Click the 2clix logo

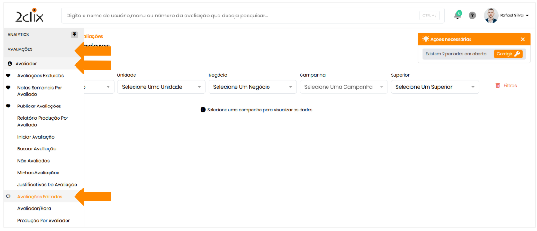[29, 16]
